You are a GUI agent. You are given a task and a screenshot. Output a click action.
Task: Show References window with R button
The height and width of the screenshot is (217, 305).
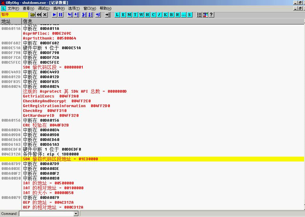click(177, 15)
